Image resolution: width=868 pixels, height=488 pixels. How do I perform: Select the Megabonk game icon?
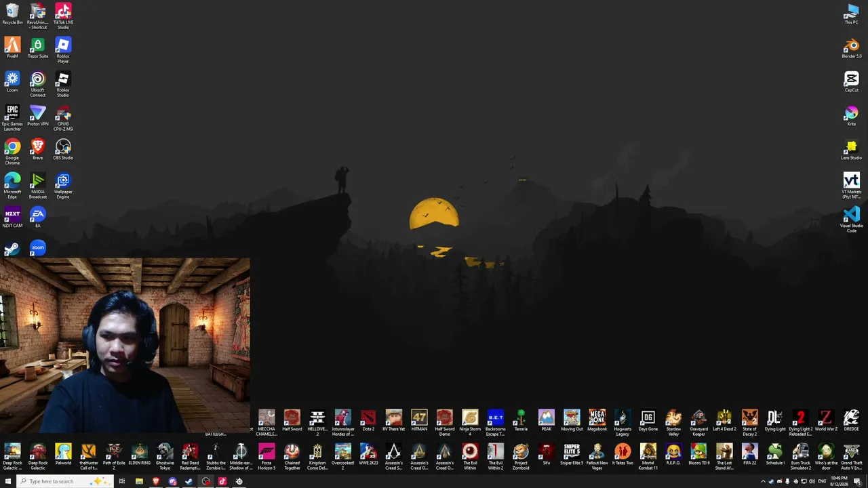tap(597, 421)
